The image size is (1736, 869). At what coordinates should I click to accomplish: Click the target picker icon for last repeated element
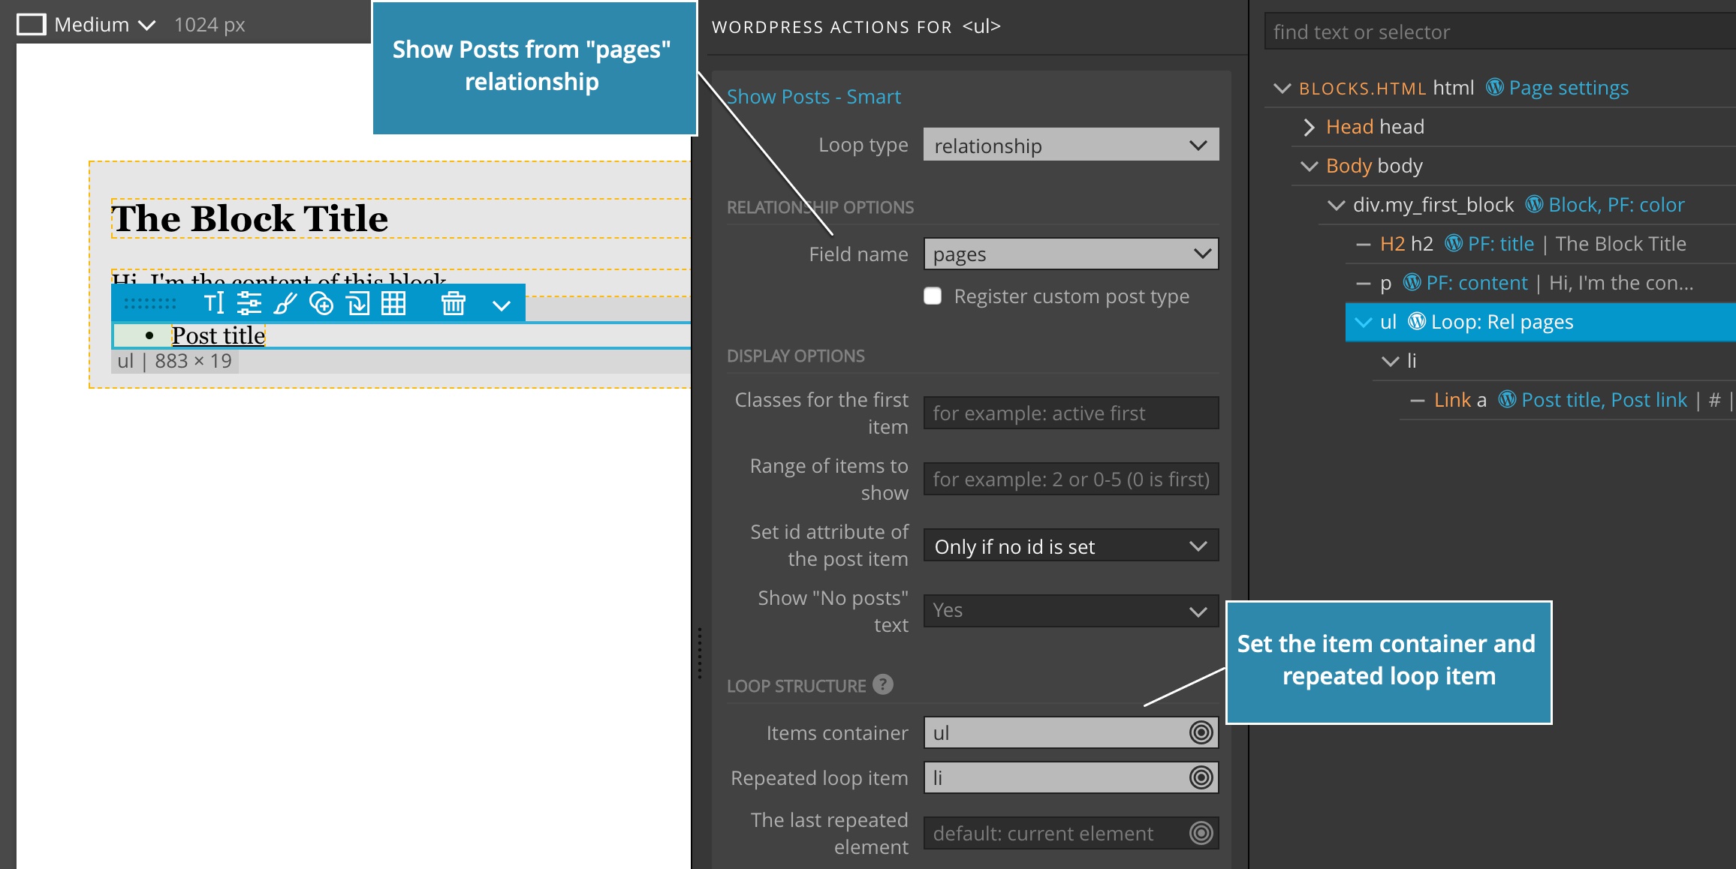click(1201, 833)
